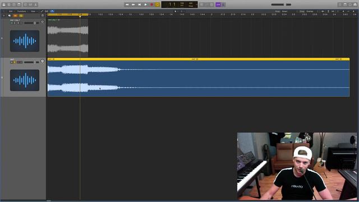Toggle the Metronome click button
This screenshot has height=202, width=359.
coord(223,4)
